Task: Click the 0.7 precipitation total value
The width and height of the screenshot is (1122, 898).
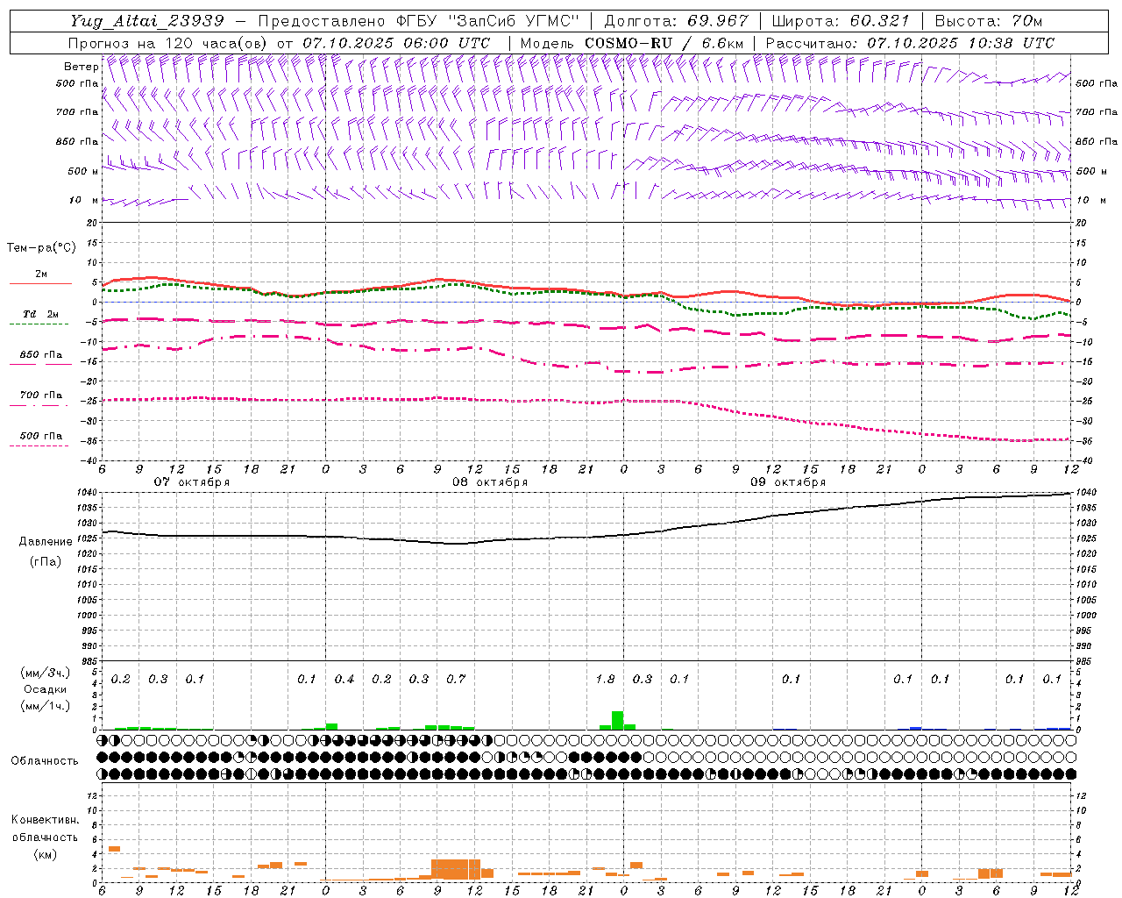Action: (x=456, y=679)
